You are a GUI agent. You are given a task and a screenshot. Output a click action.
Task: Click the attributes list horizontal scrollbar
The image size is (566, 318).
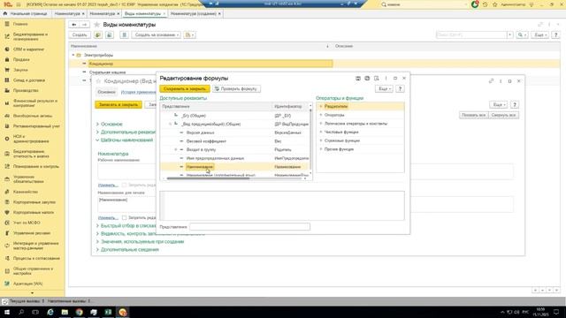coord(208,178)
